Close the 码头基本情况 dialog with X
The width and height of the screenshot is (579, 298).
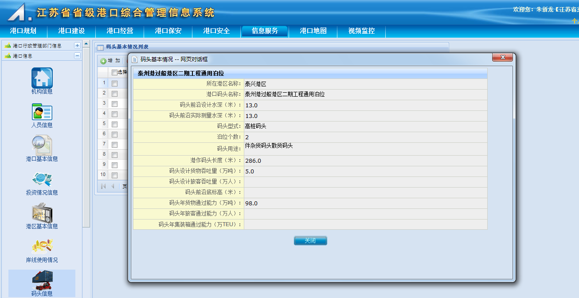coord(502,57)
